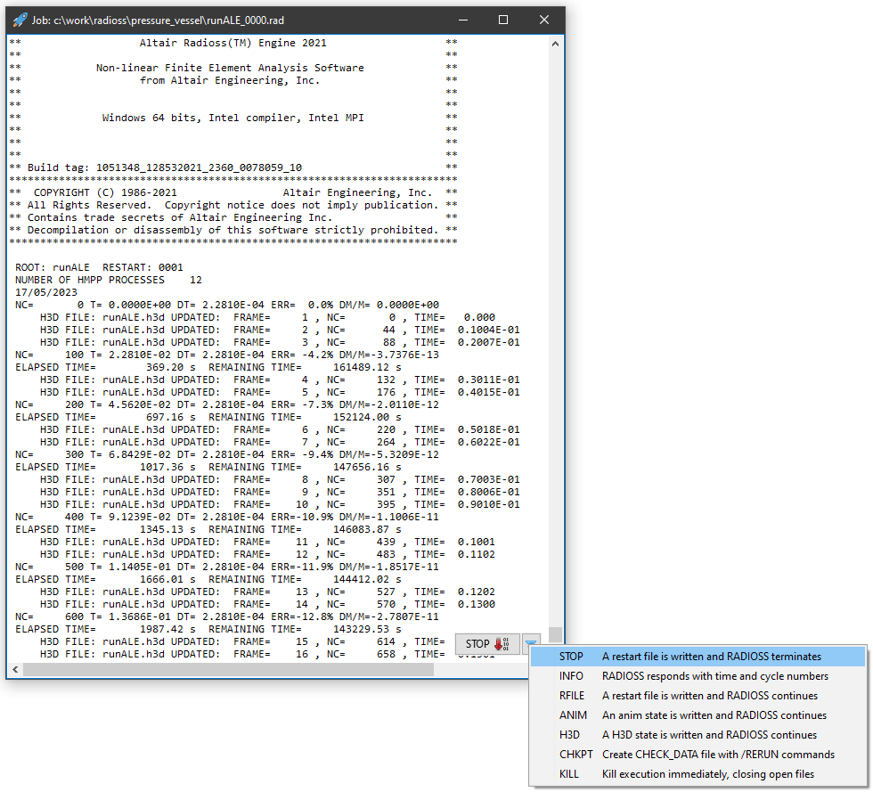Click the vertical scrollbar thumb at bottom
Viewport: 873px width, 792px height.
click(555, 634)
